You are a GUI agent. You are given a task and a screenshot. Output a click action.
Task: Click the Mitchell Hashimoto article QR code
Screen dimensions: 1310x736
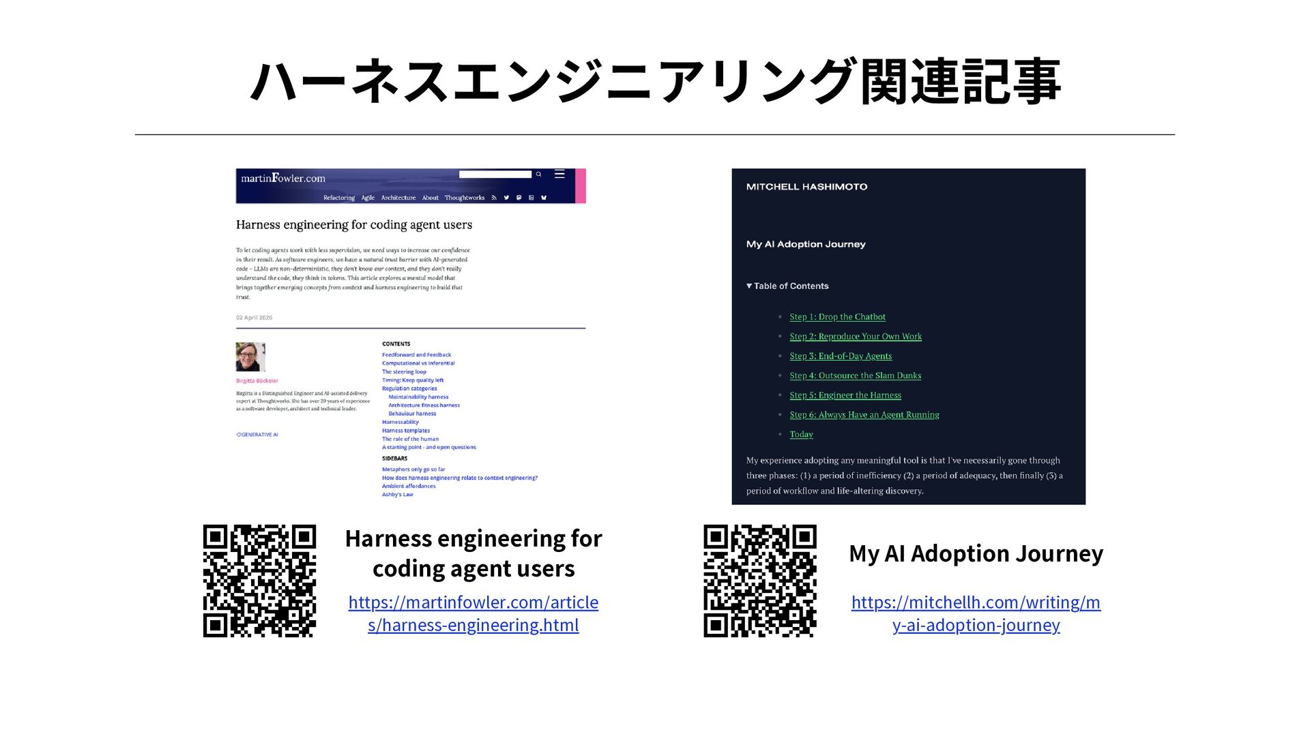click(x=760, y=581)
